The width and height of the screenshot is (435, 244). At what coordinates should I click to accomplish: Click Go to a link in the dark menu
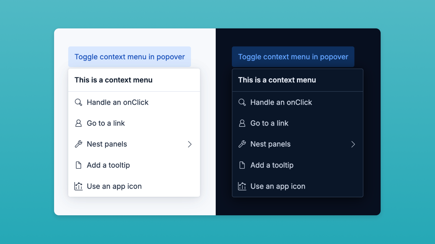coord(269,123)
